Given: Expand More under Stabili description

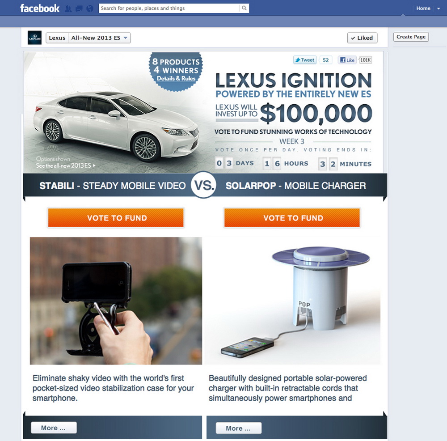Looking at the screenshot, I should [54, 428].
